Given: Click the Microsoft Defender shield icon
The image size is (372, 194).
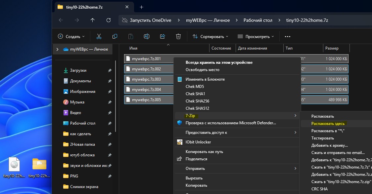Looking at the screenshot, I should point(180,123).
